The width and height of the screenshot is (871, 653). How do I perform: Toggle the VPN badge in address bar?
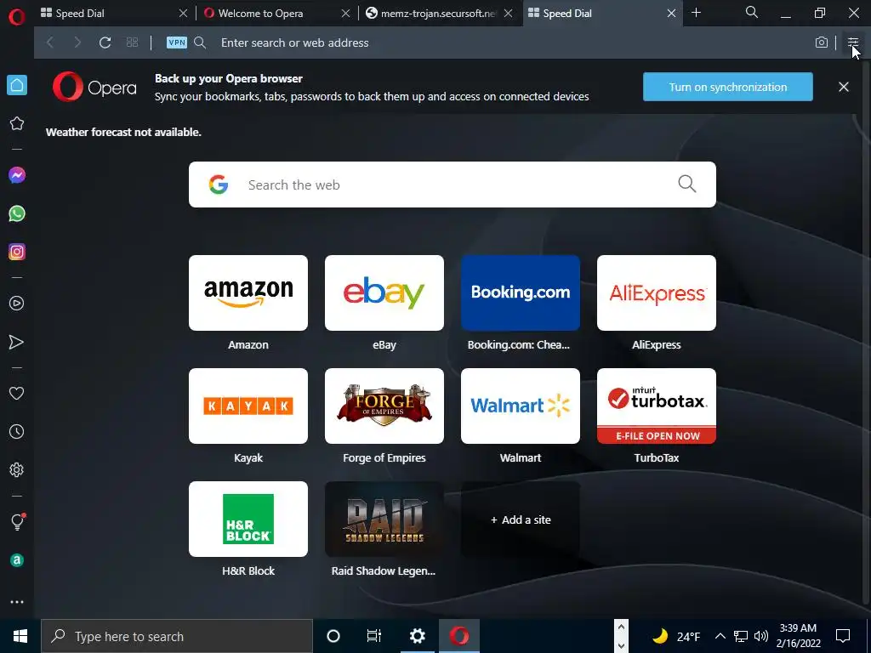pos(177,43)
